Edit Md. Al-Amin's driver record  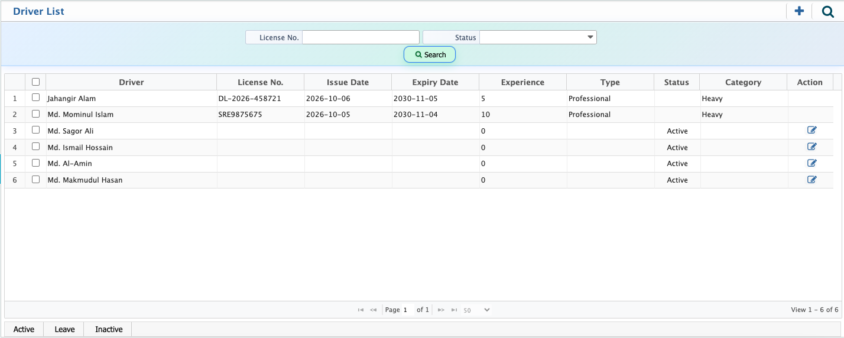812,164
